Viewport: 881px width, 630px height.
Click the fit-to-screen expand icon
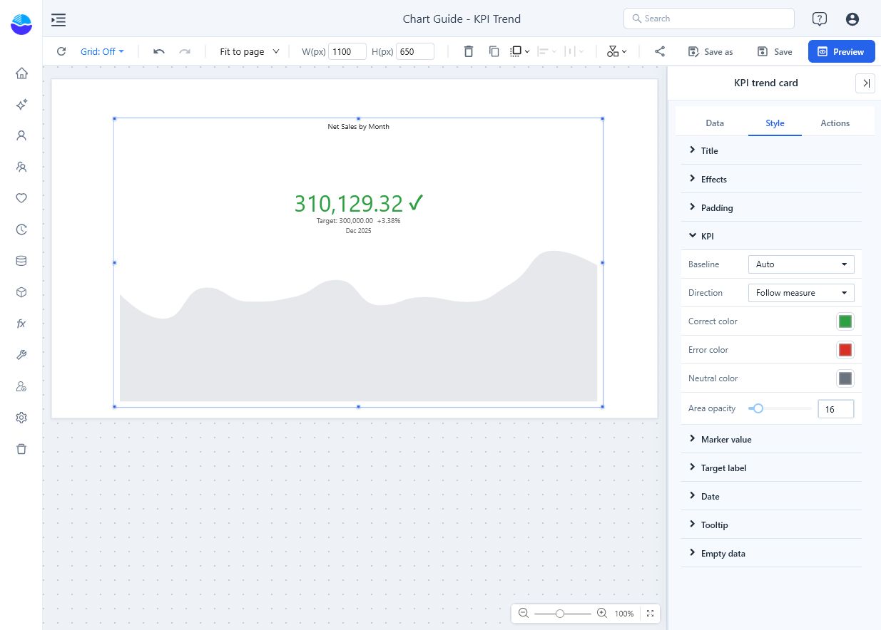point(650,613)
